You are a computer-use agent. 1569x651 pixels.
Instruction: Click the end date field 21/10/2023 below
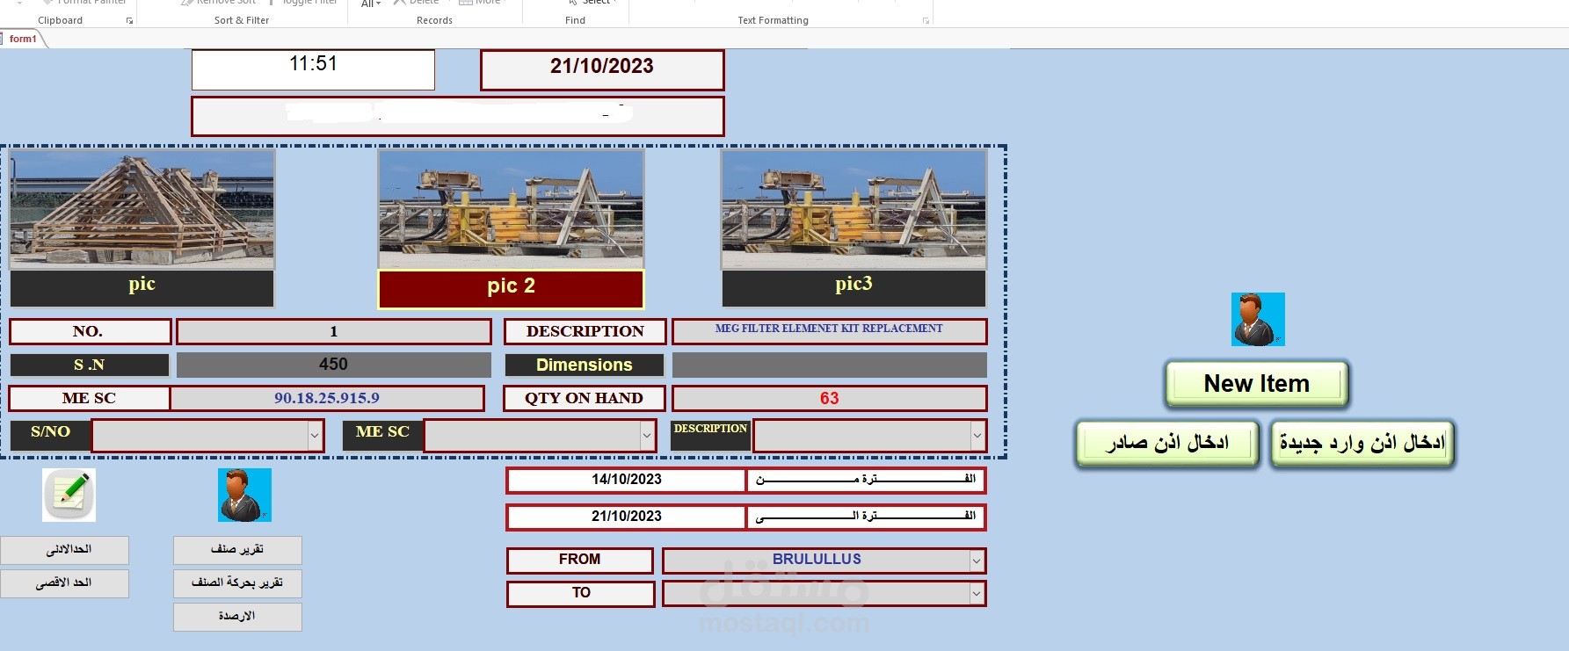coord(626,517)
